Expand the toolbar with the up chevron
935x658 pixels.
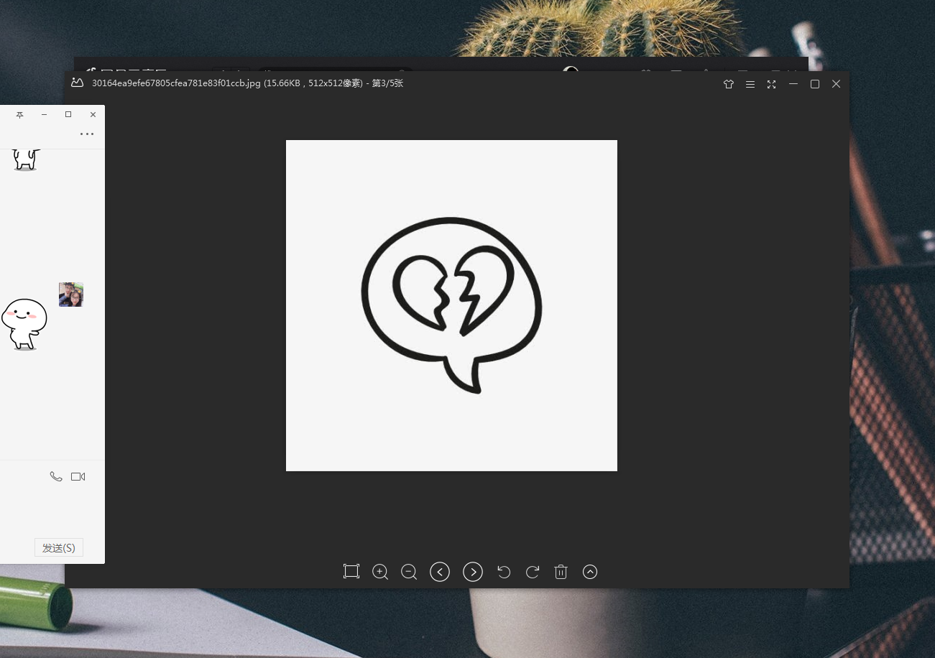pos(590,572)
